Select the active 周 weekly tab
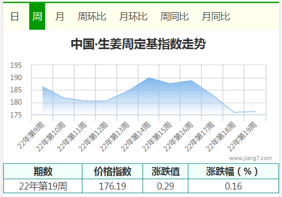282x197 pixels. [x=37, y=17]
